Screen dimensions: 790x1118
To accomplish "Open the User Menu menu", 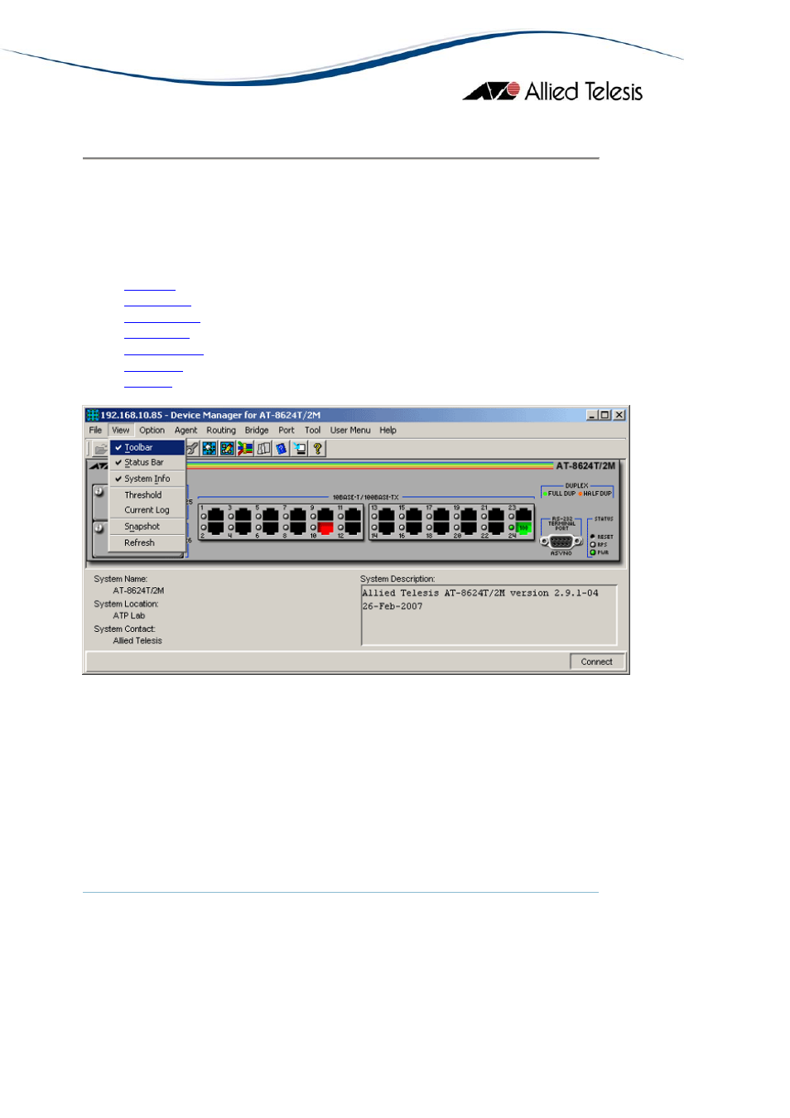I will (350, 431).
